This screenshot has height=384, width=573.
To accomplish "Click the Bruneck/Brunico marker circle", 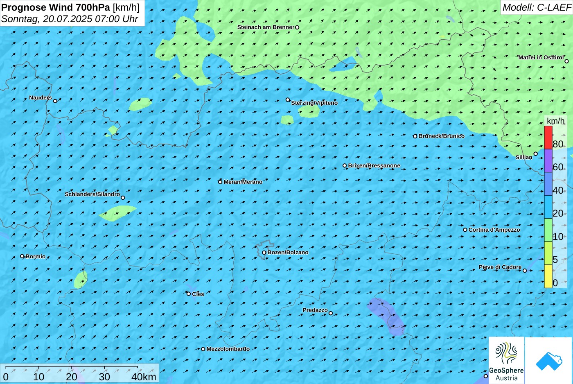I will click(415, 136).
